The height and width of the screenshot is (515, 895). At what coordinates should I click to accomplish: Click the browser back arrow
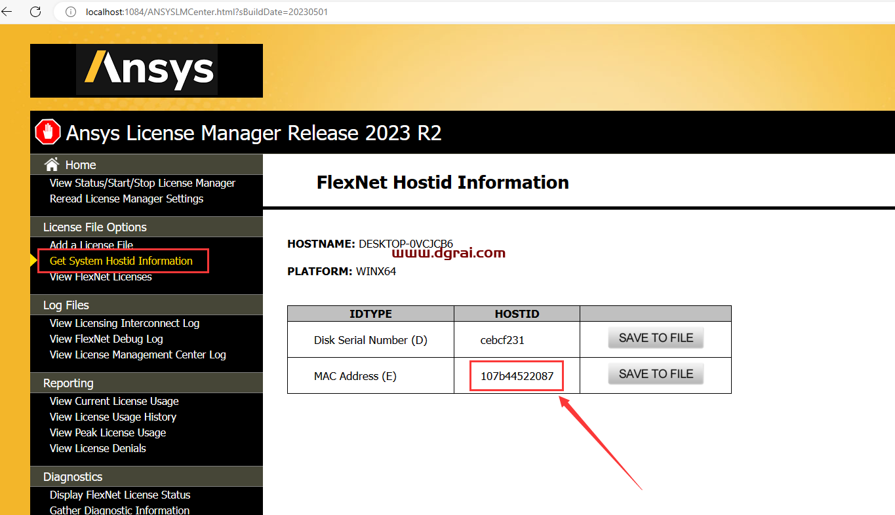point(7,12)
